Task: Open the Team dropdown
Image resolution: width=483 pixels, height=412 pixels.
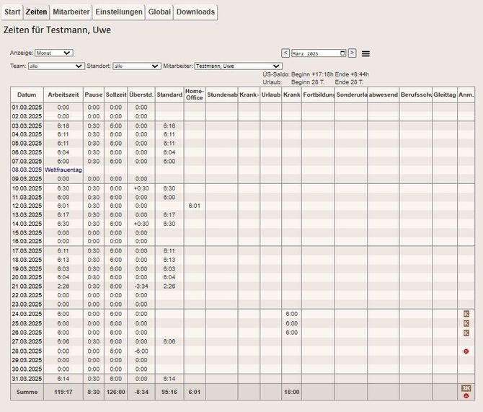Action: 56,66
